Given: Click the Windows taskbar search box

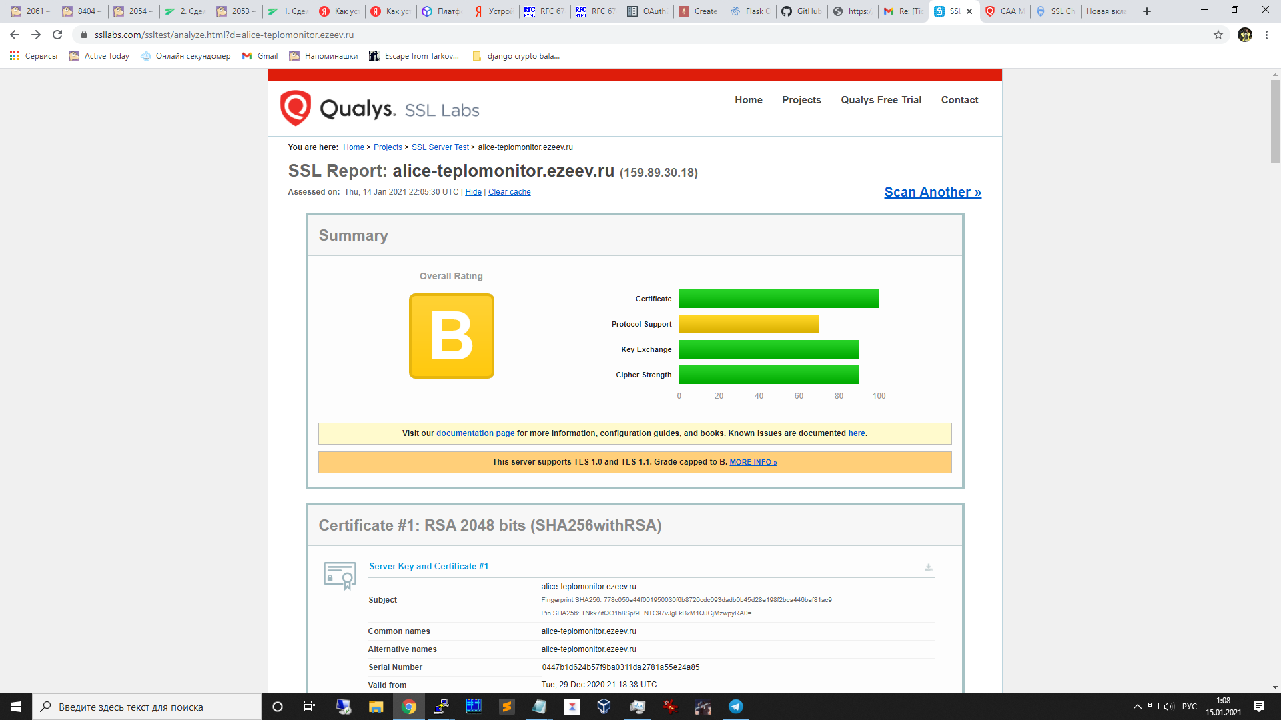Looking at the screenshot, I should pos(147,707).
